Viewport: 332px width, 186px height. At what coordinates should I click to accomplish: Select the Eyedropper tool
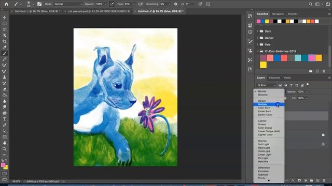pyautogui.click(x=5, y=47)
